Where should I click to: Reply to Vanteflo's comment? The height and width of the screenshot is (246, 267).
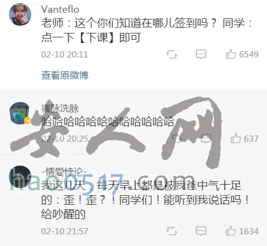click(x=201, y=54)
